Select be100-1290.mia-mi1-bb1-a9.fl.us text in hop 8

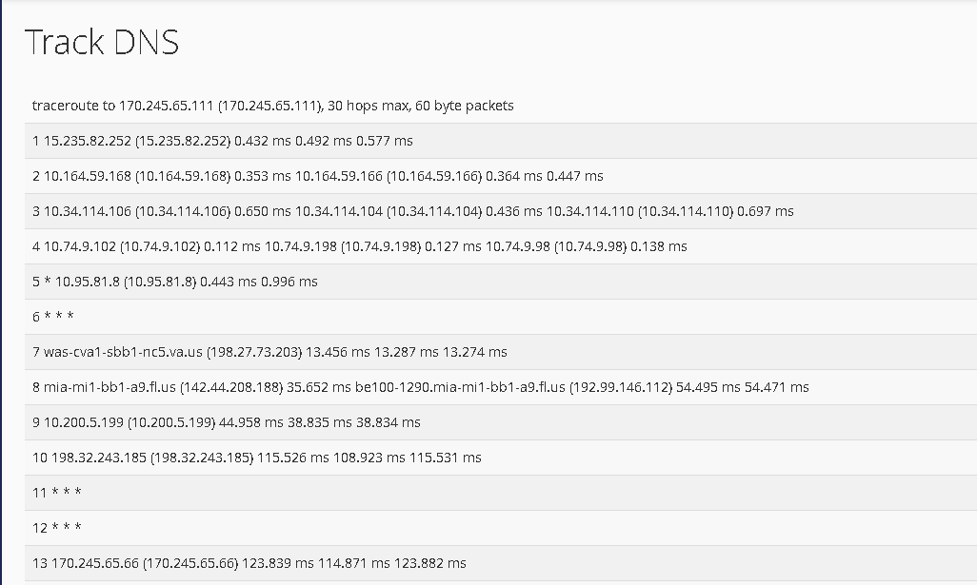[x=460, y=387]
